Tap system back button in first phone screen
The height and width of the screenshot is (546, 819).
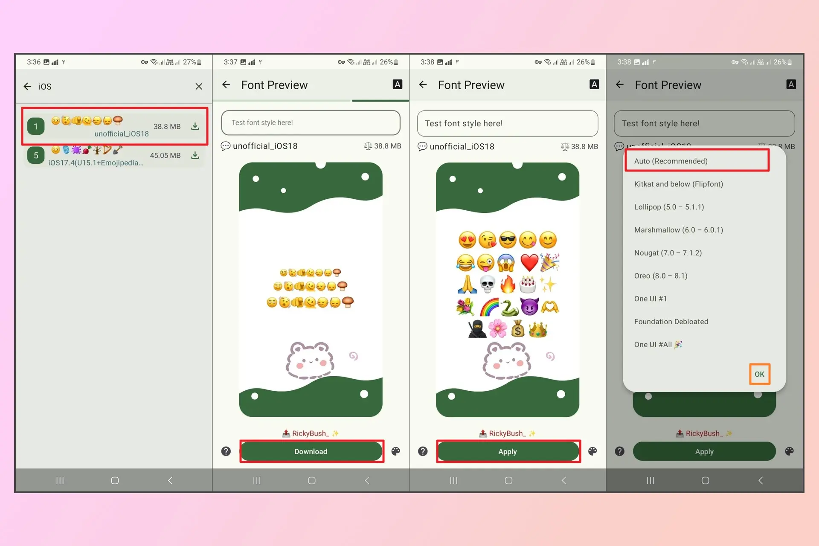click(170, 481)
